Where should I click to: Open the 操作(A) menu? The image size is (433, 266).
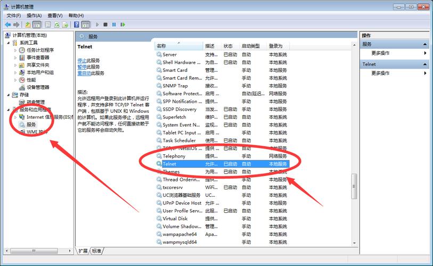coord(34,15)
